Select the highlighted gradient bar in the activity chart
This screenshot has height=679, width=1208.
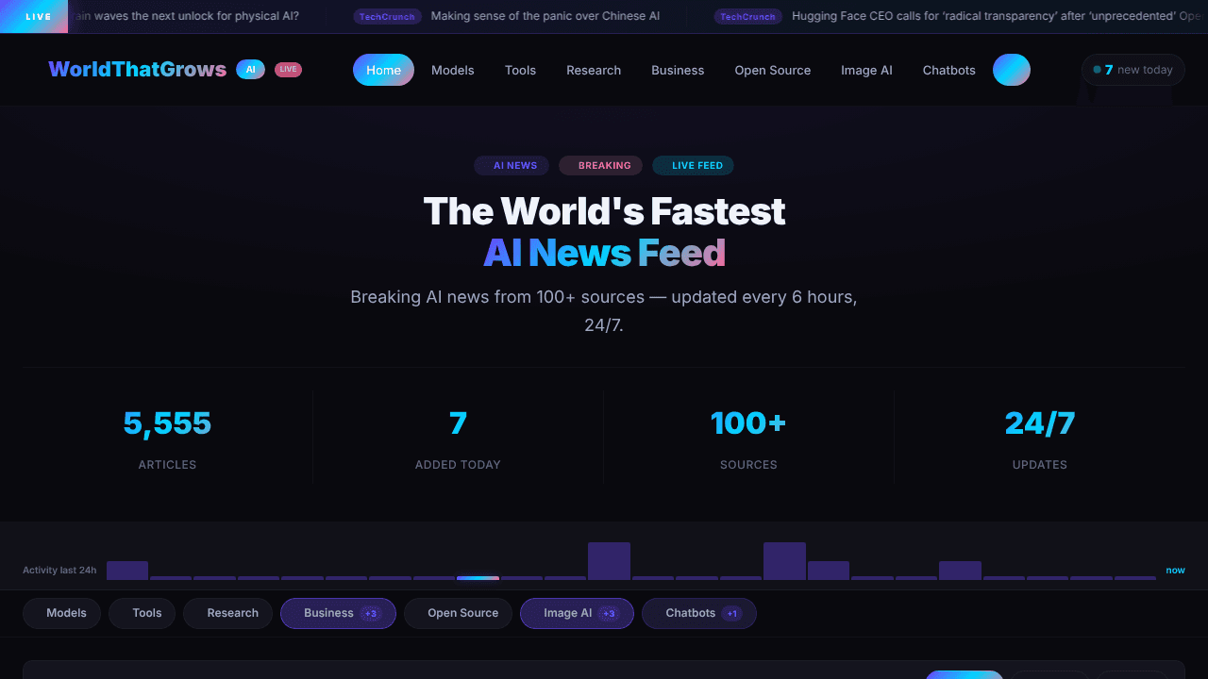478,578
